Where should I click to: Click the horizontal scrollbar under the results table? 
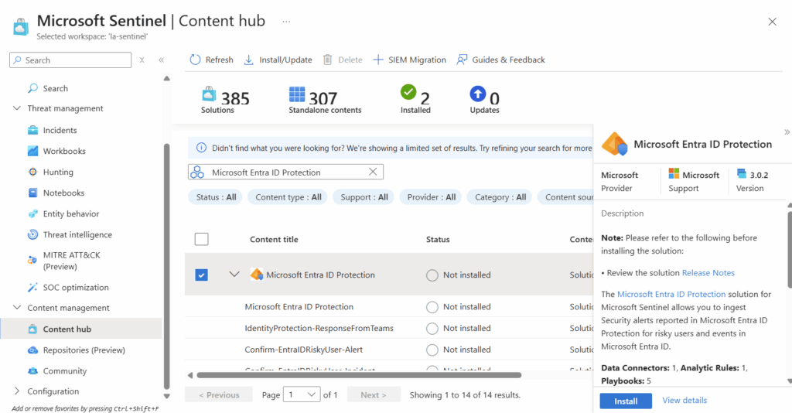click(x=359, y=375)
